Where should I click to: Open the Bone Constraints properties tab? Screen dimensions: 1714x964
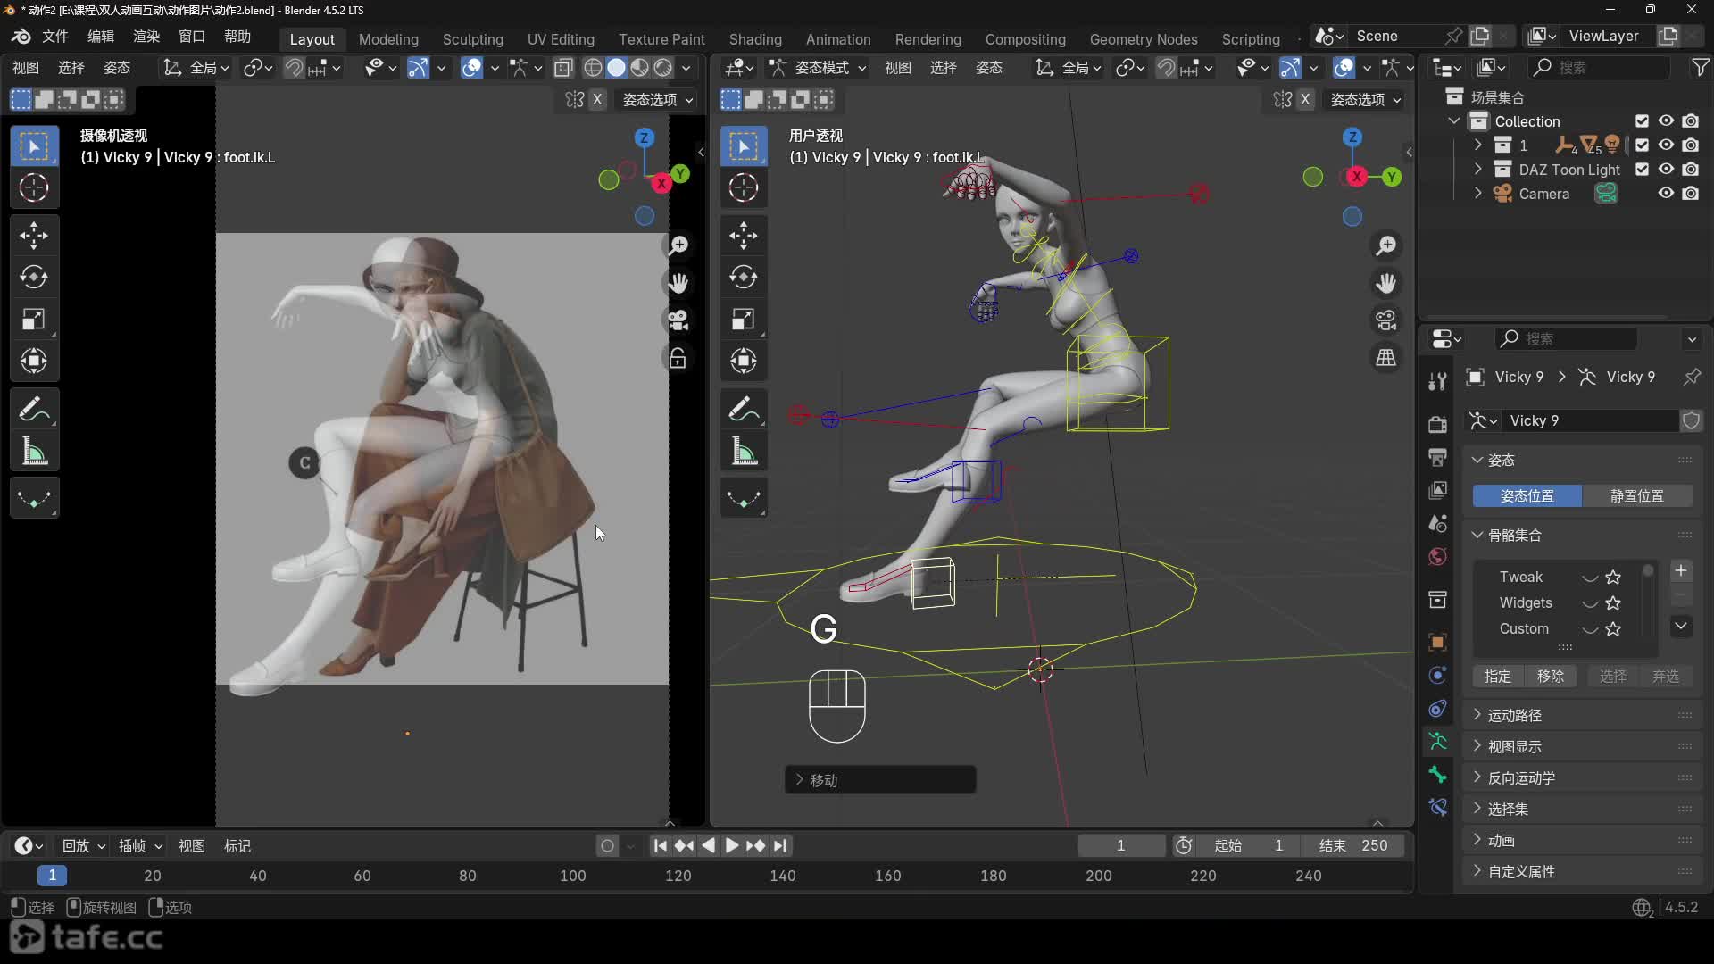pos(1437,808)
